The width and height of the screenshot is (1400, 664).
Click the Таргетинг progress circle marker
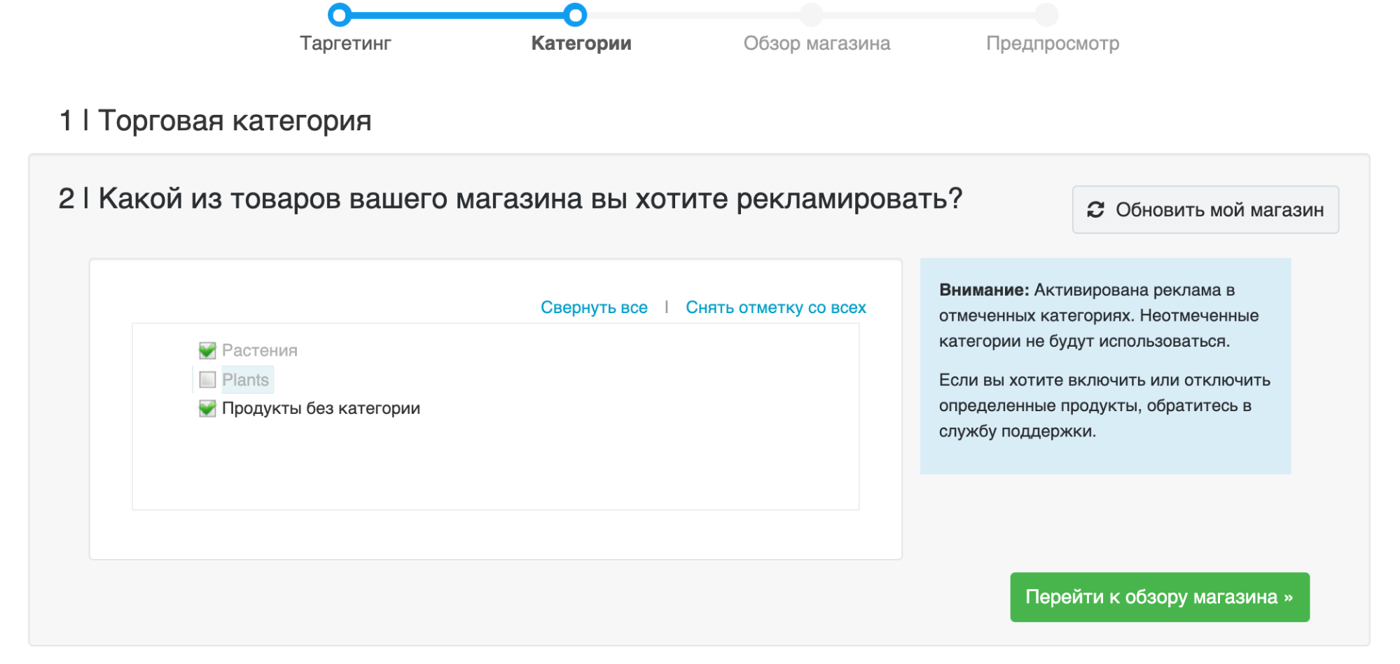pyautogui.click(x=339, y=14)
